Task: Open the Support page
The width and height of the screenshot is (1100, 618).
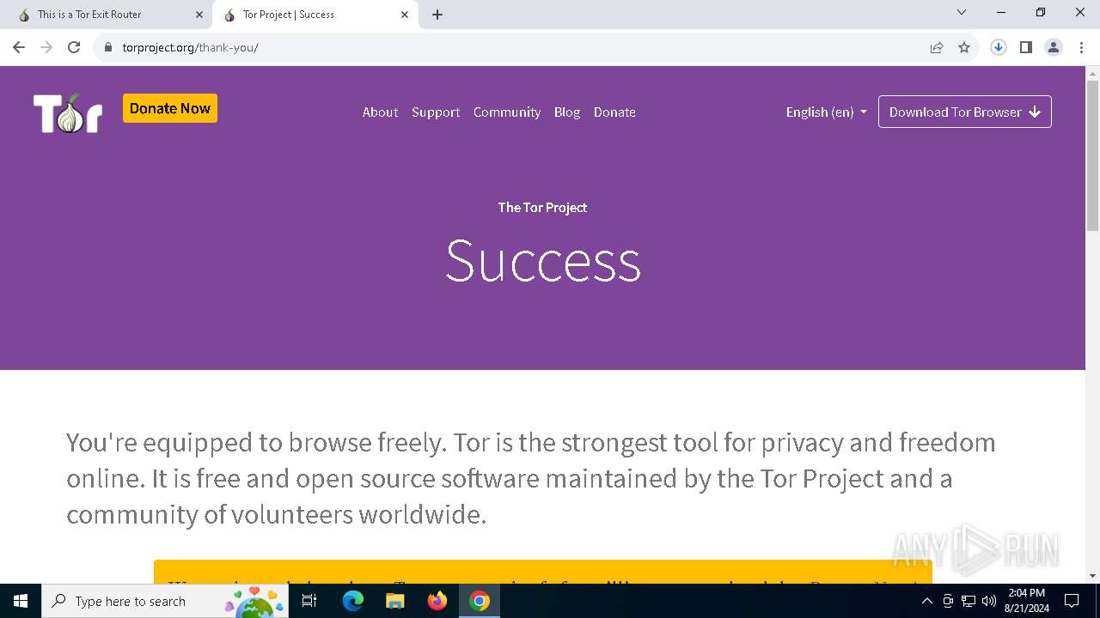Action: point(436,112)
